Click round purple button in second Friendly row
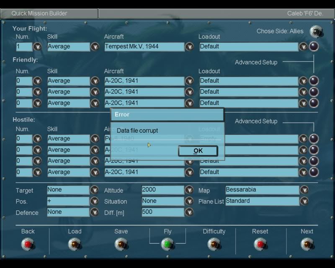335x268 pixels. point(314,92)
